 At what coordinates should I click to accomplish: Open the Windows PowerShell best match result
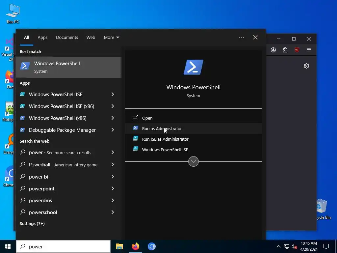(68, 67)
